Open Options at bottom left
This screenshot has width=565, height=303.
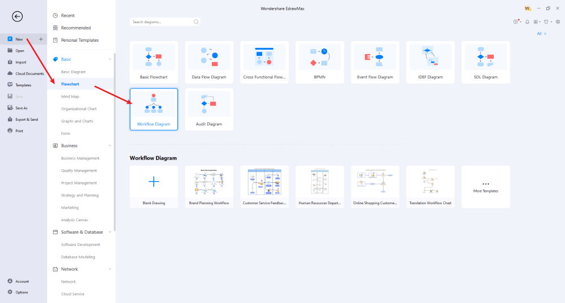click(x=21, y=292)
